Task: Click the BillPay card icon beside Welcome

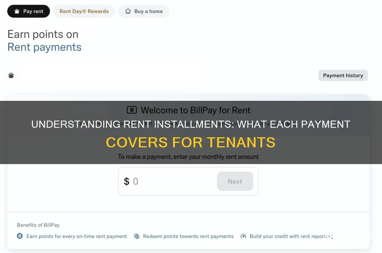Action: pos(132,110)
